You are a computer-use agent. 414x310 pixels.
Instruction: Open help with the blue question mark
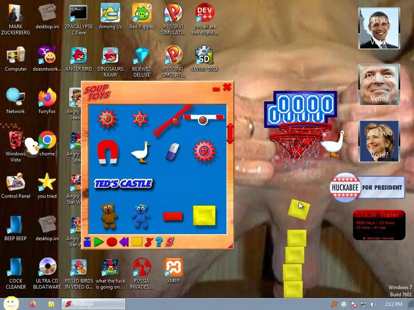(158, 242)
